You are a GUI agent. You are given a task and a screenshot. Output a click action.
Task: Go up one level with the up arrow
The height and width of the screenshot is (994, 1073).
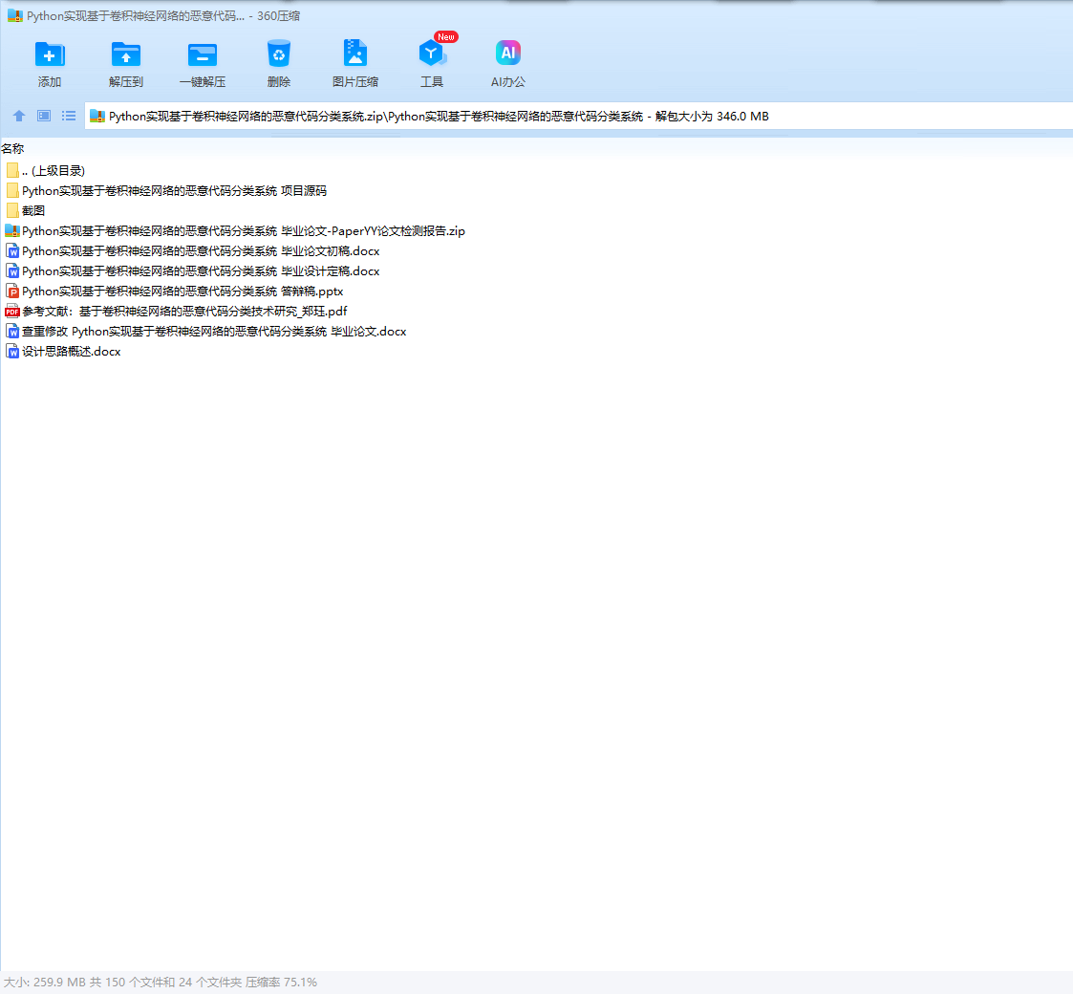click(19, 116)
